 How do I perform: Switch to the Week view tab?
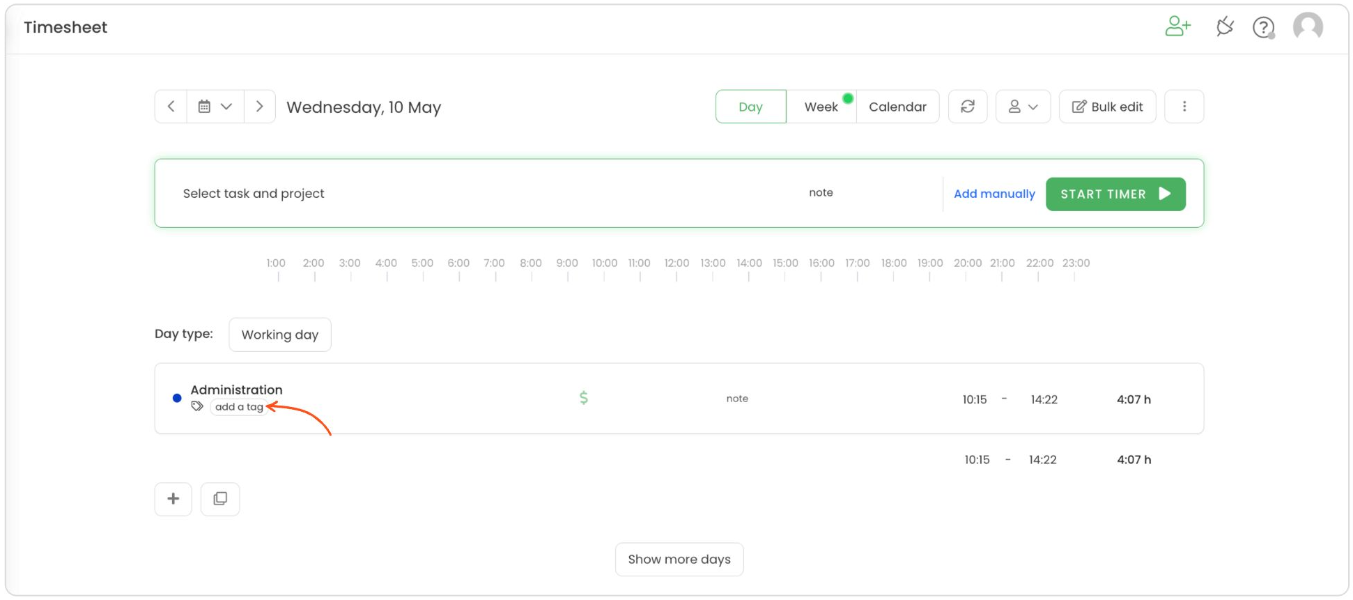[x=821, y=107]
